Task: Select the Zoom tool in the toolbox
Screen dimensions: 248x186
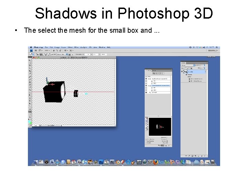Action: (30, 117)
